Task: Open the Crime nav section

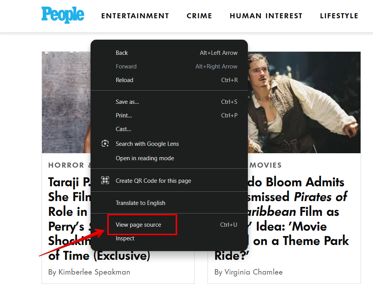Action: (199, 16)
